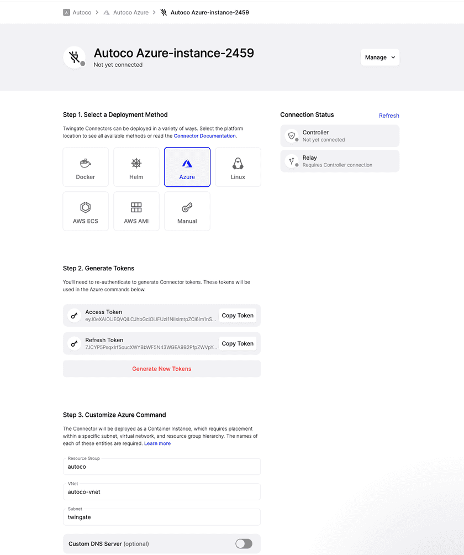Click the Docker whale icon
The height and width of the screenshot is (555, 464).
pyautogui.click(x=86, y=163)
